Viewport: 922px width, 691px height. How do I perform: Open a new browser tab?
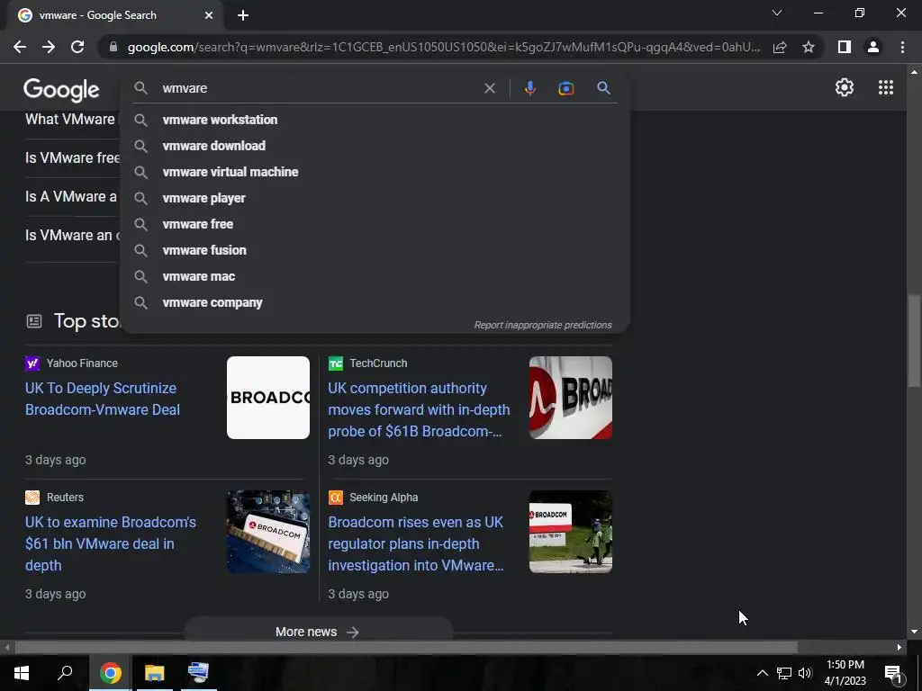pyautogui.click(x=243, y=15)
